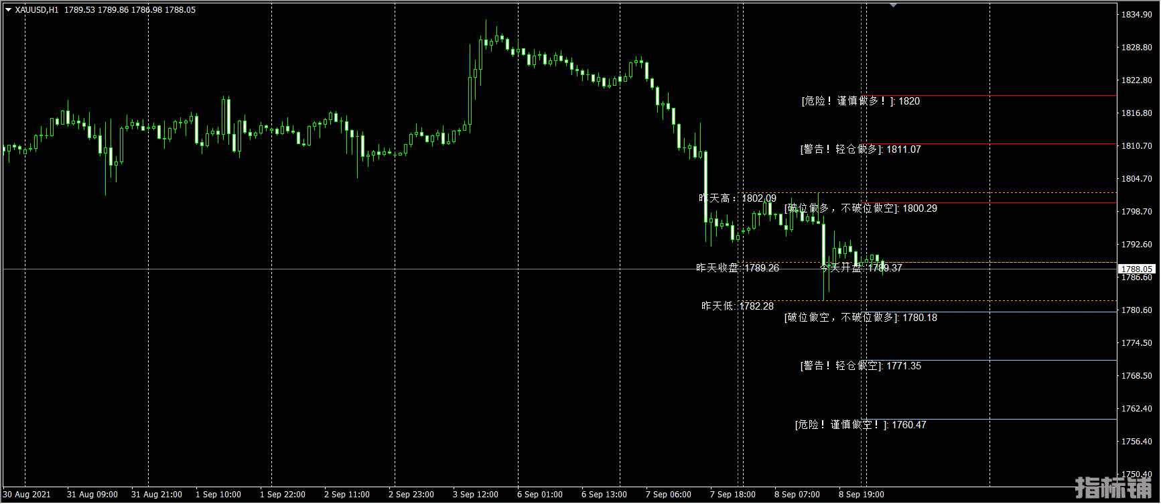The height and width of the screenshot is (504, 1161).
Task: Click price axis value 1780.60
Action: (1137, 310)
